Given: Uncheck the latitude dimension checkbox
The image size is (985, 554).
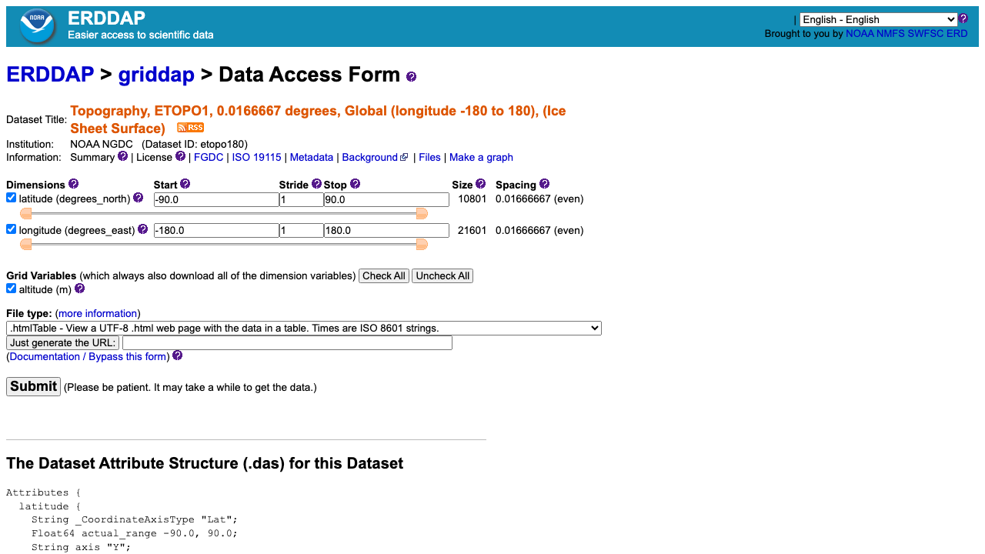Looking at the screenshot, I should tap(11, 198).
